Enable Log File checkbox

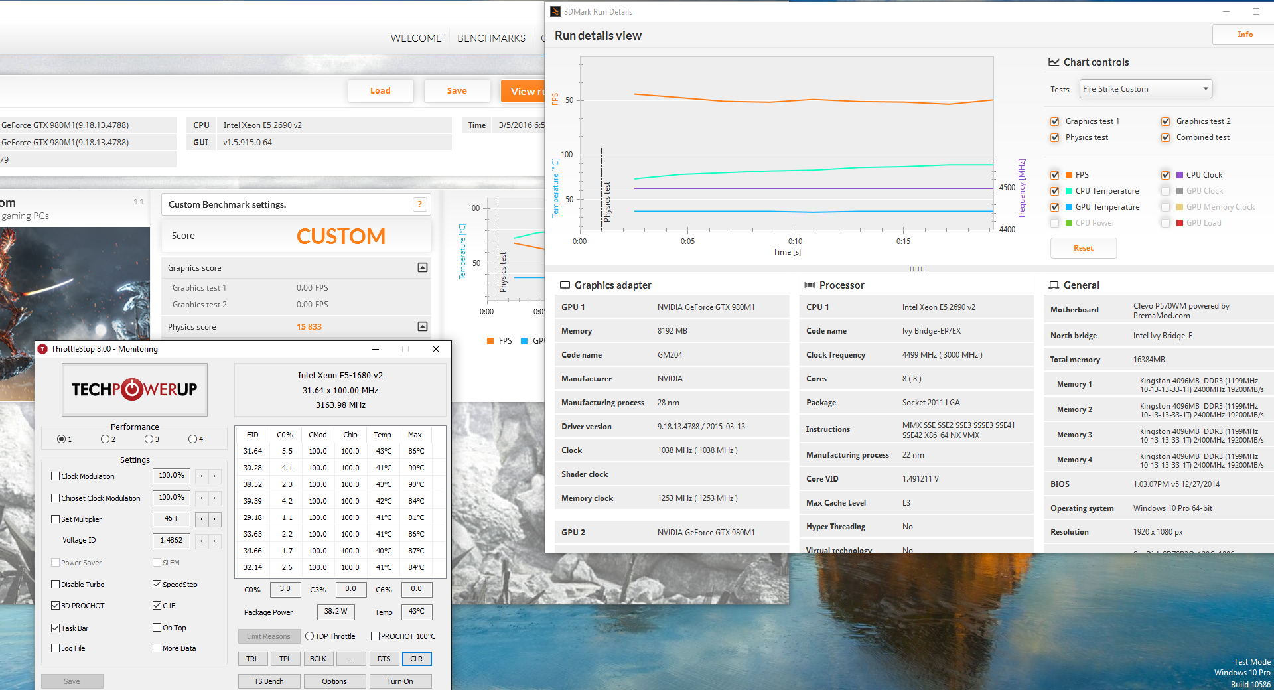(56, 648)
